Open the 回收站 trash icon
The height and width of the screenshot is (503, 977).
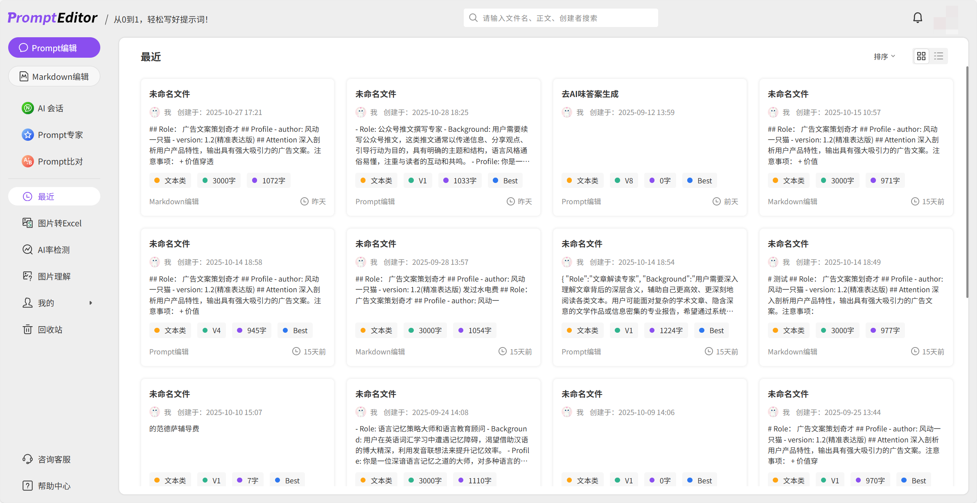(x=27, y=329)
